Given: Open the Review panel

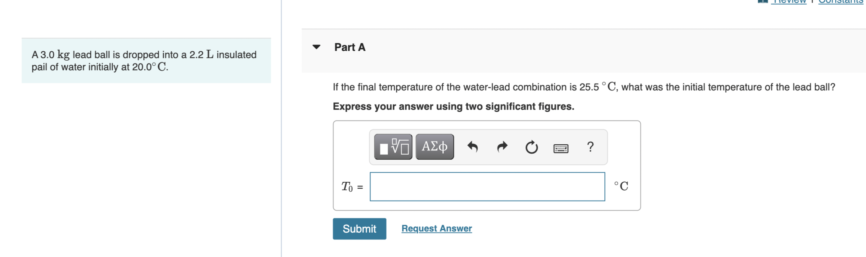Looking at the screenshot, I should pyautogui.click(x=789, y=2).
